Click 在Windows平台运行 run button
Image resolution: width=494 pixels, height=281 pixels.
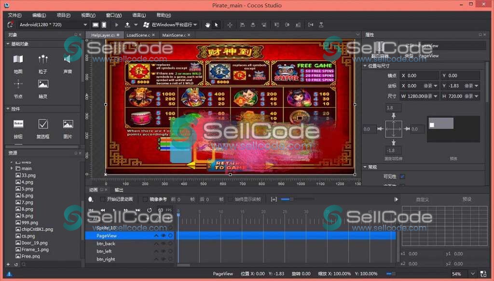pyautogui.click(x=174, y=25)
